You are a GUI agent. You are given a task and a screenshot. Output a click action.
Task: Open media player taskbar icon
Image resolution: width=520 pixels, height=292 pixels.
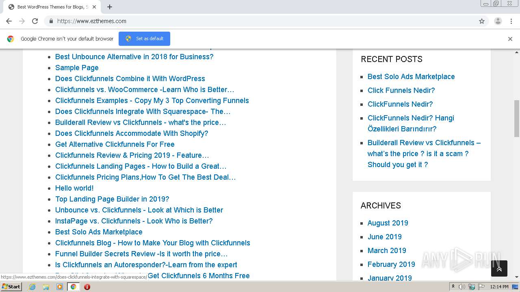60,287
